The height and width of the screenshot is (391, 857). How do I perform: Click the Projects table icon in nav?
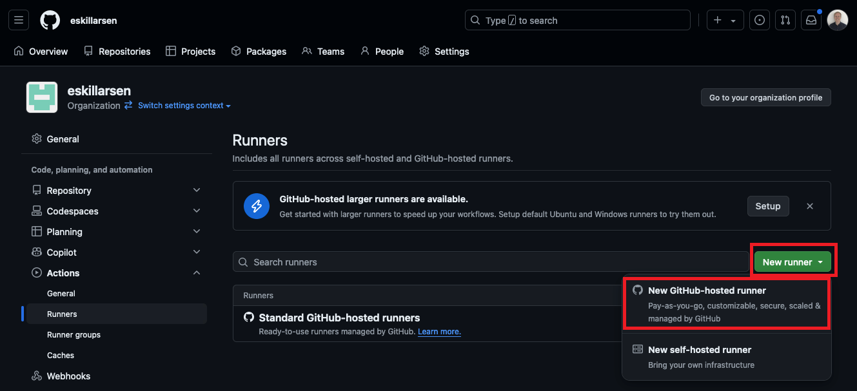[x=171, y=51]
